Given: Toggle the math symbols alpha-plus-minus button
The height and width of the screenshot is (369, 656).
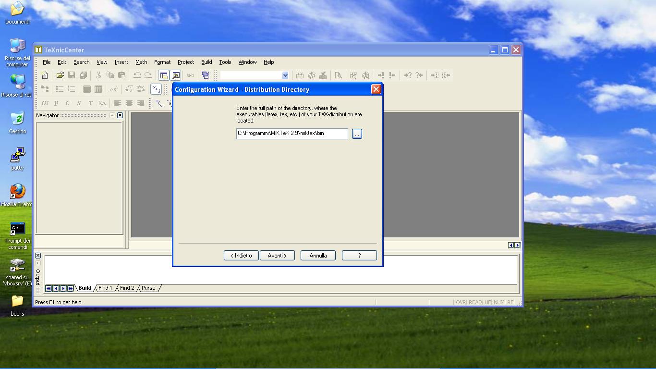Looking at the screenshot, I should (156, 89).
